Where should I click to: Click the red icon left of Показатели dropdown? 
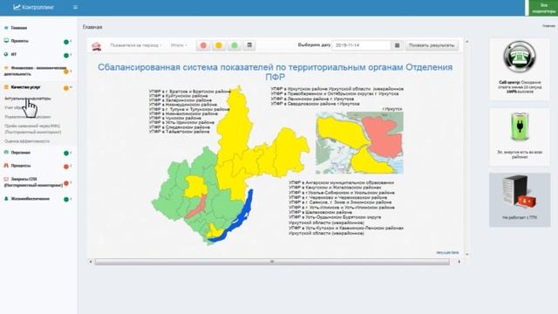97,46
